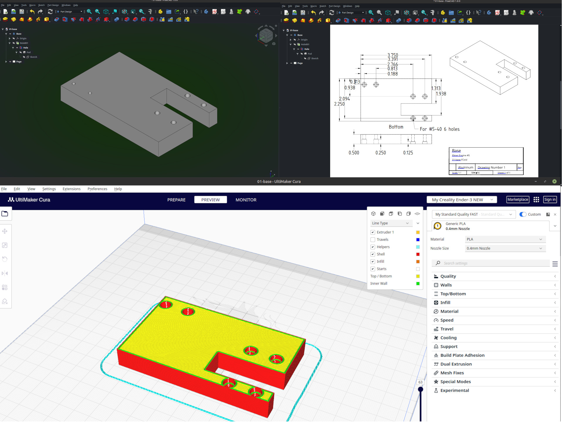Click the Inner Wall green color swatch
The width and height of the screenshot is (563, 422).
tap(418, 284)
